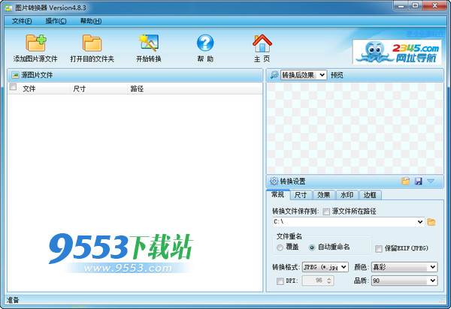Click the magnifier icon in preview panel
The width and height of the screenshot is (451, 309).
click(x=274, y=75)
